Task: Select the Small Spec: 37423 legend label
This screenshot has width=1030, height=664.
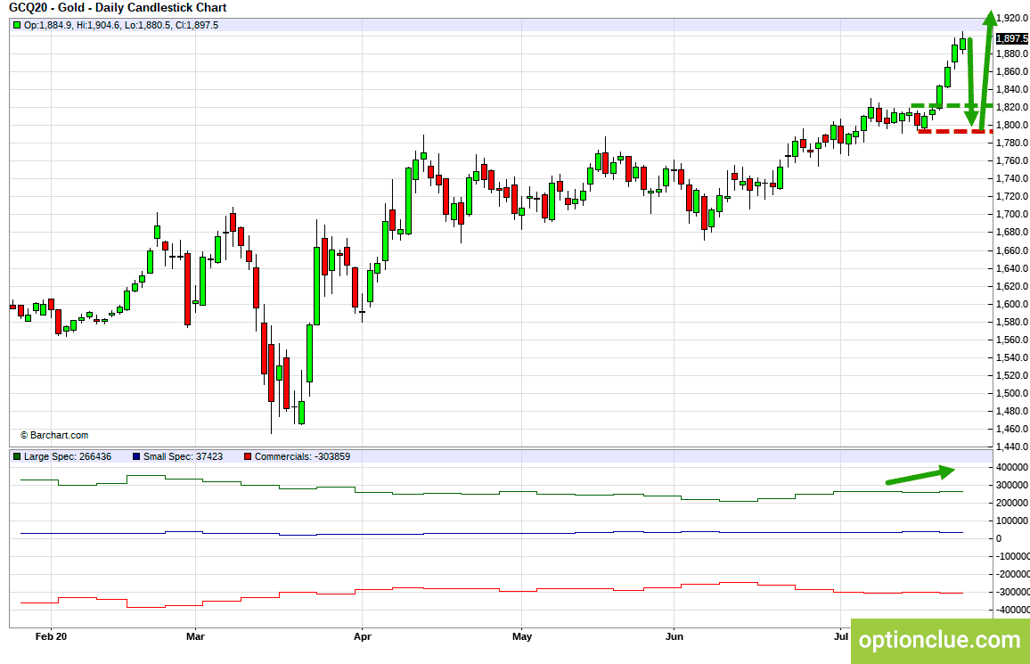Action: click(x=184, y=456)
